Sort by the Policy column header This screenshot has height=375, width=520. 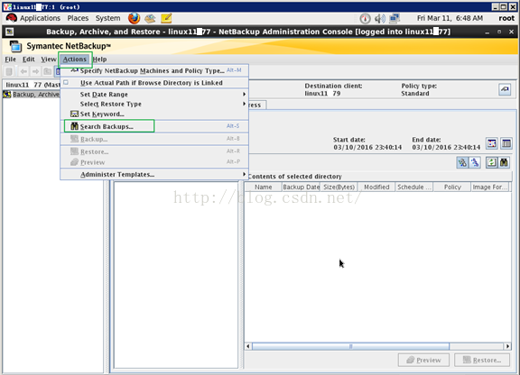(452, 187)
